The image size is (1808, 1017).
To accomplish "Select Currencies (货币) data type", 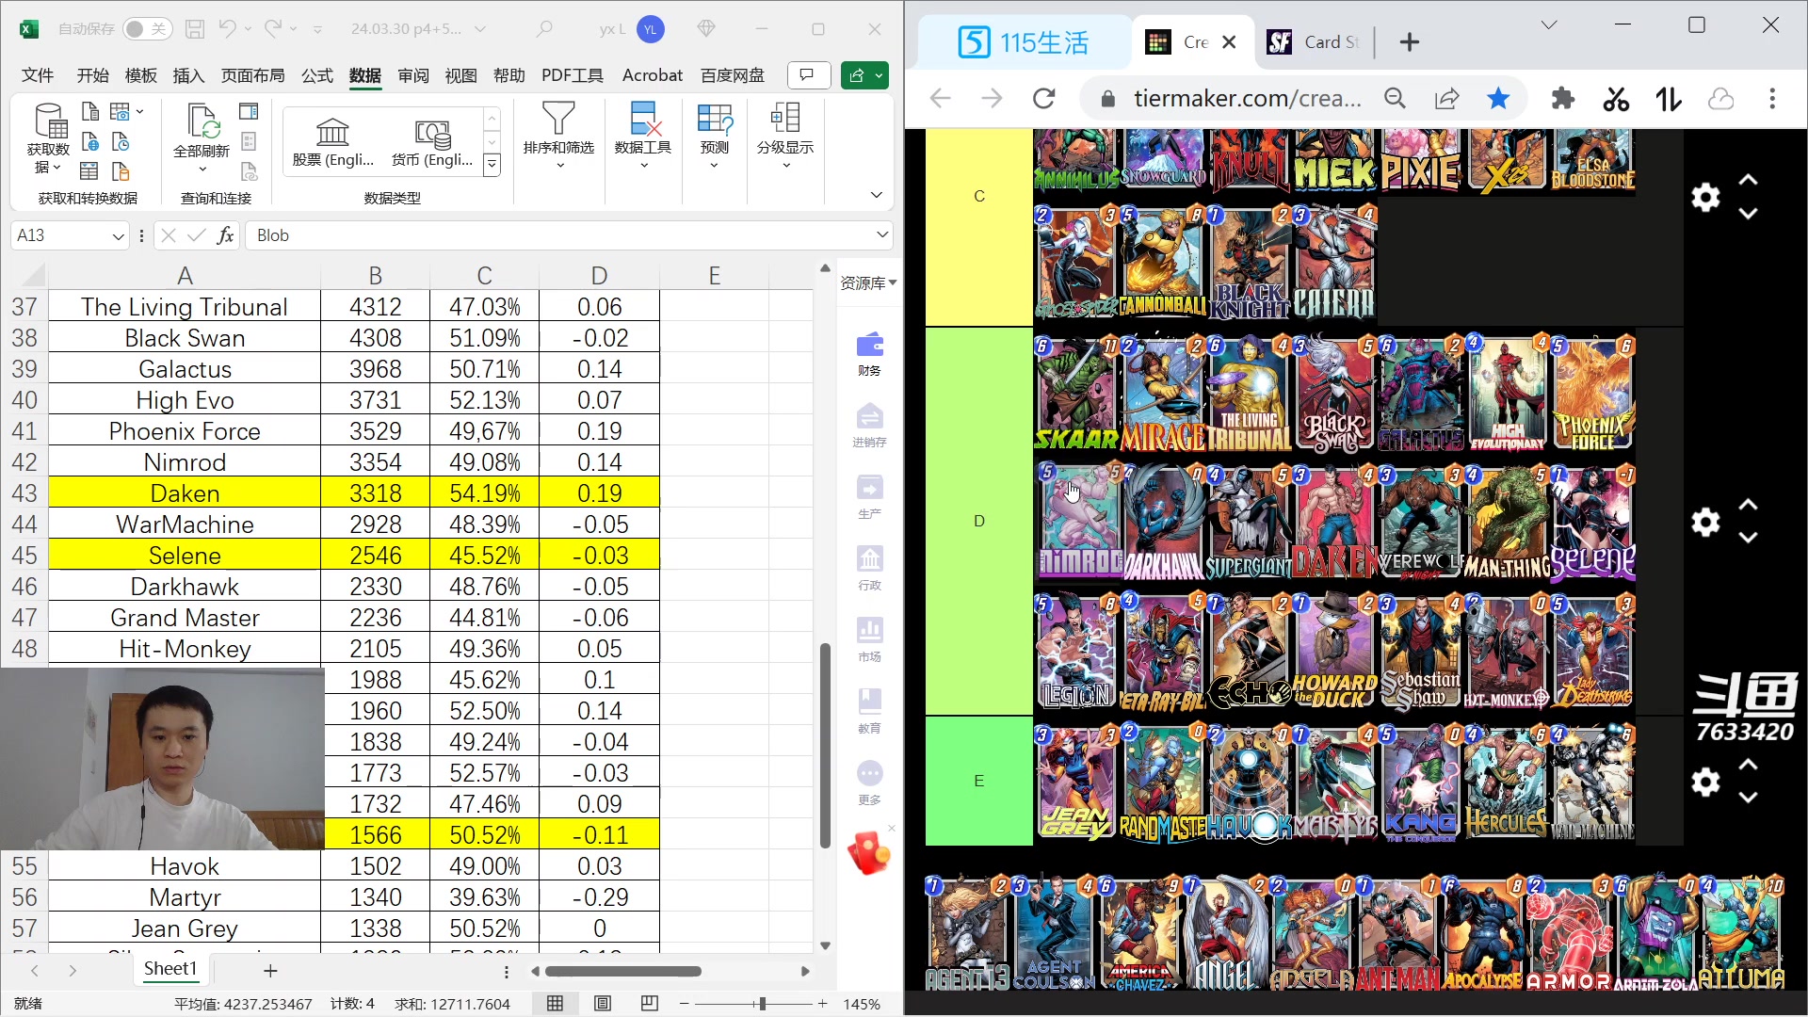I will 432,142.
